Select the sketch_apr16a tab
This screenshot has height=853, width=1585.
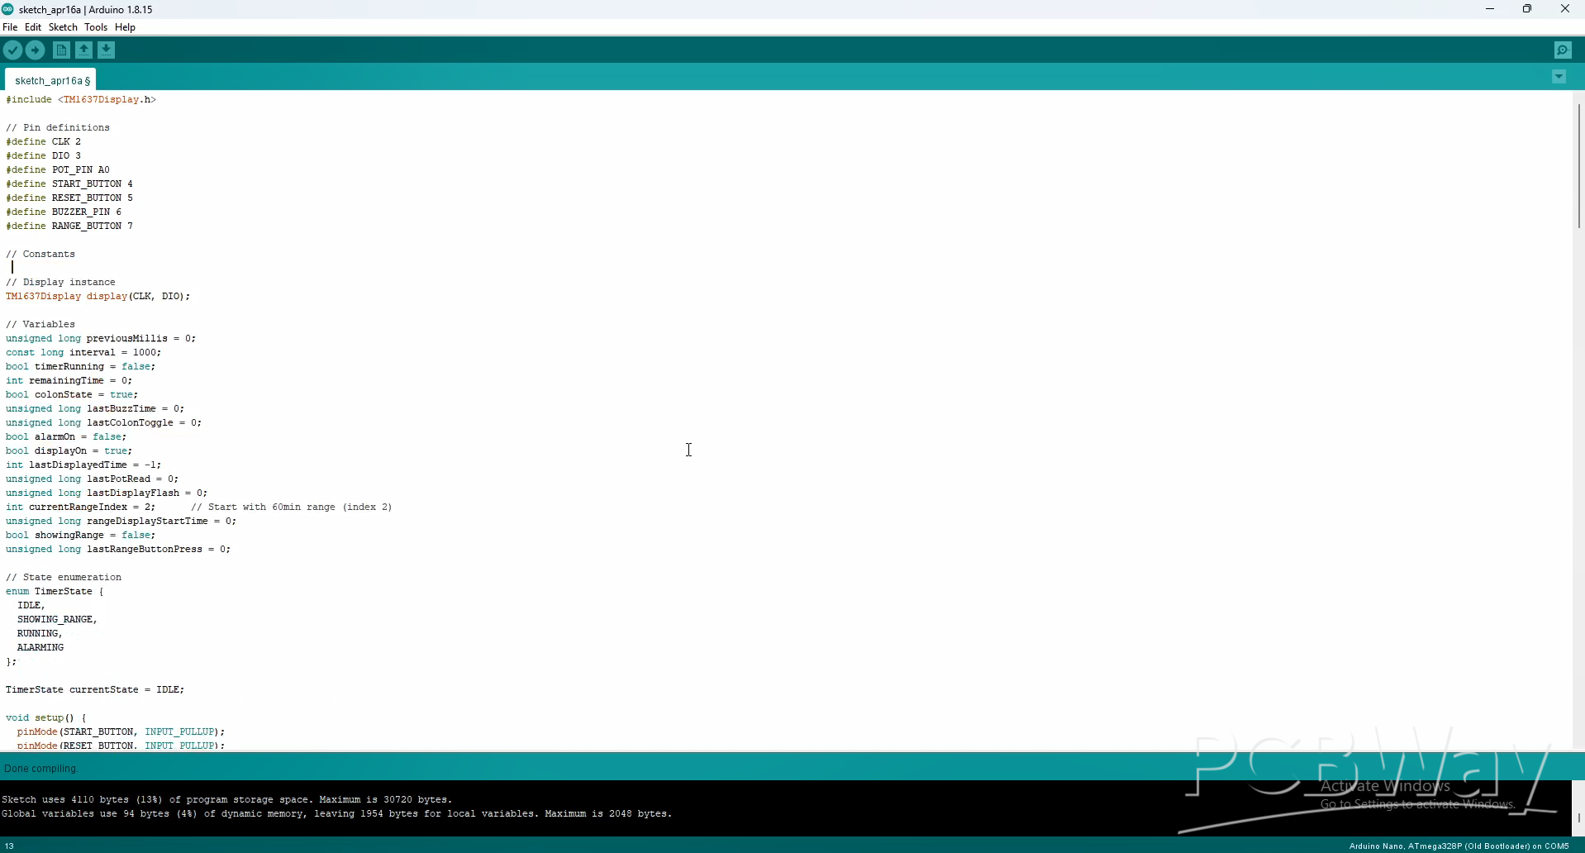click(x=51, y=80)
